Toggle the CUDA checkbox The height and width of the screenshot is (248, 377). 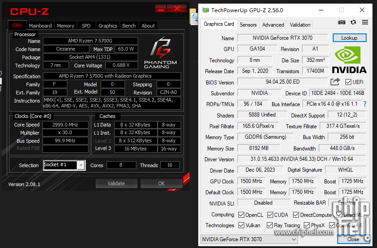coord(270,215)
